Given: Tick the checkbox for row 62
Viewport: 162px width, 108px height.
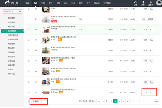Looking at the screenshot, I should 29,9.
